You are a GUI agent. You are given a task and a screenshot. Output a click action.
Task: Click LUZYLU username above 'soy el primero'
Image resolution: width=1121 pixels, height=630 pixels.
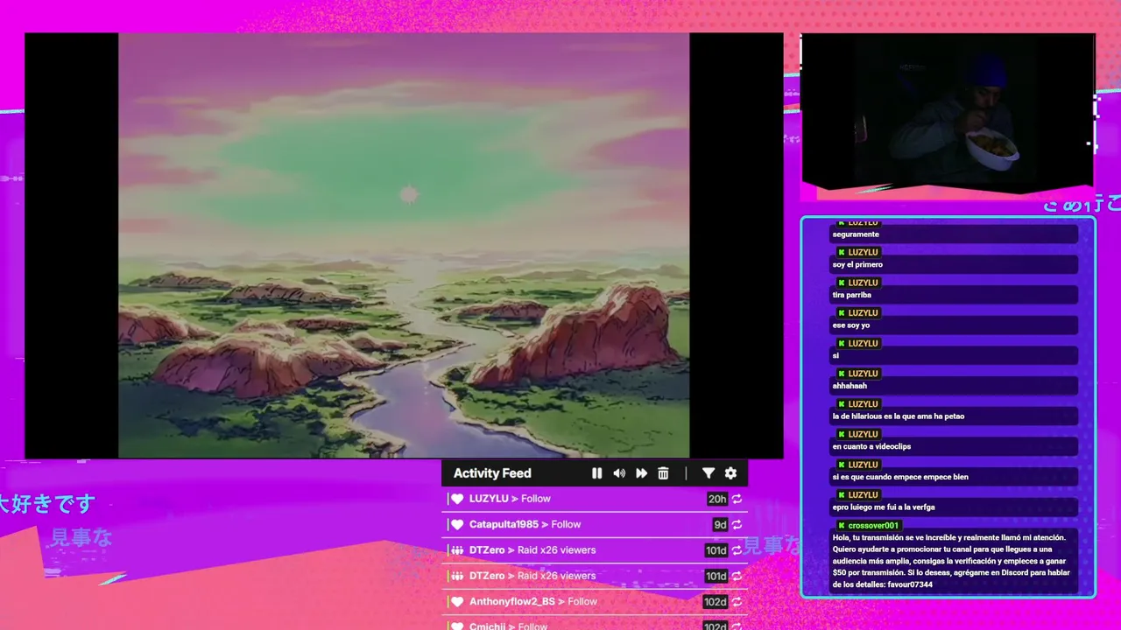click(x=863, y=253)
